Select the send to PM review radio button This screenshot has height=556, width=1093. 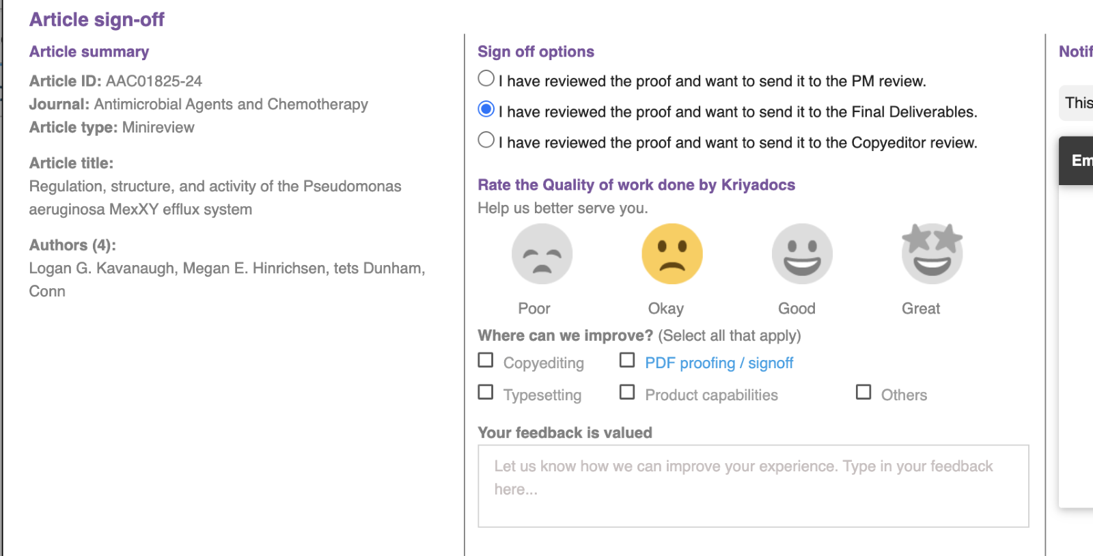(x=486, y=79)
